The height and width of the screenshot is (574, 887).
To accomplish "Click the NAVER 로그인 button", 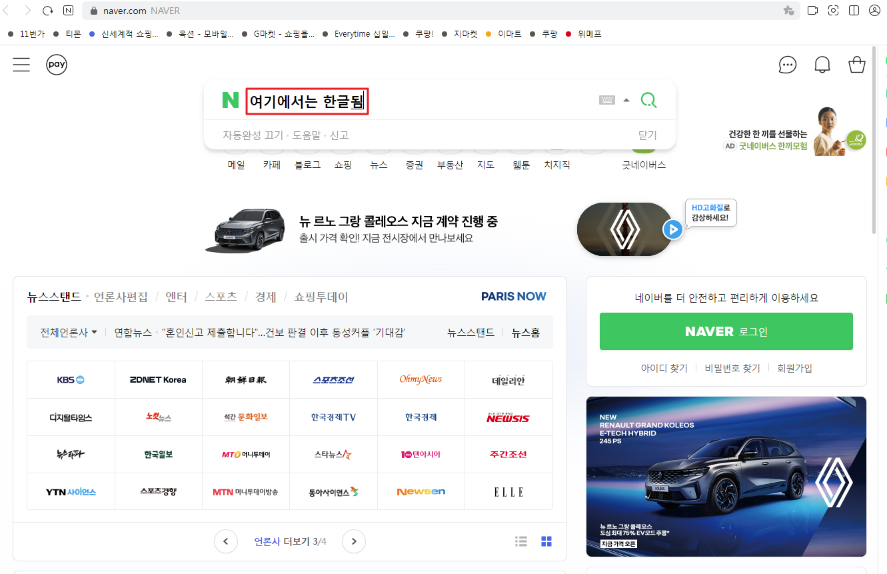I will [x=726, y=331].
